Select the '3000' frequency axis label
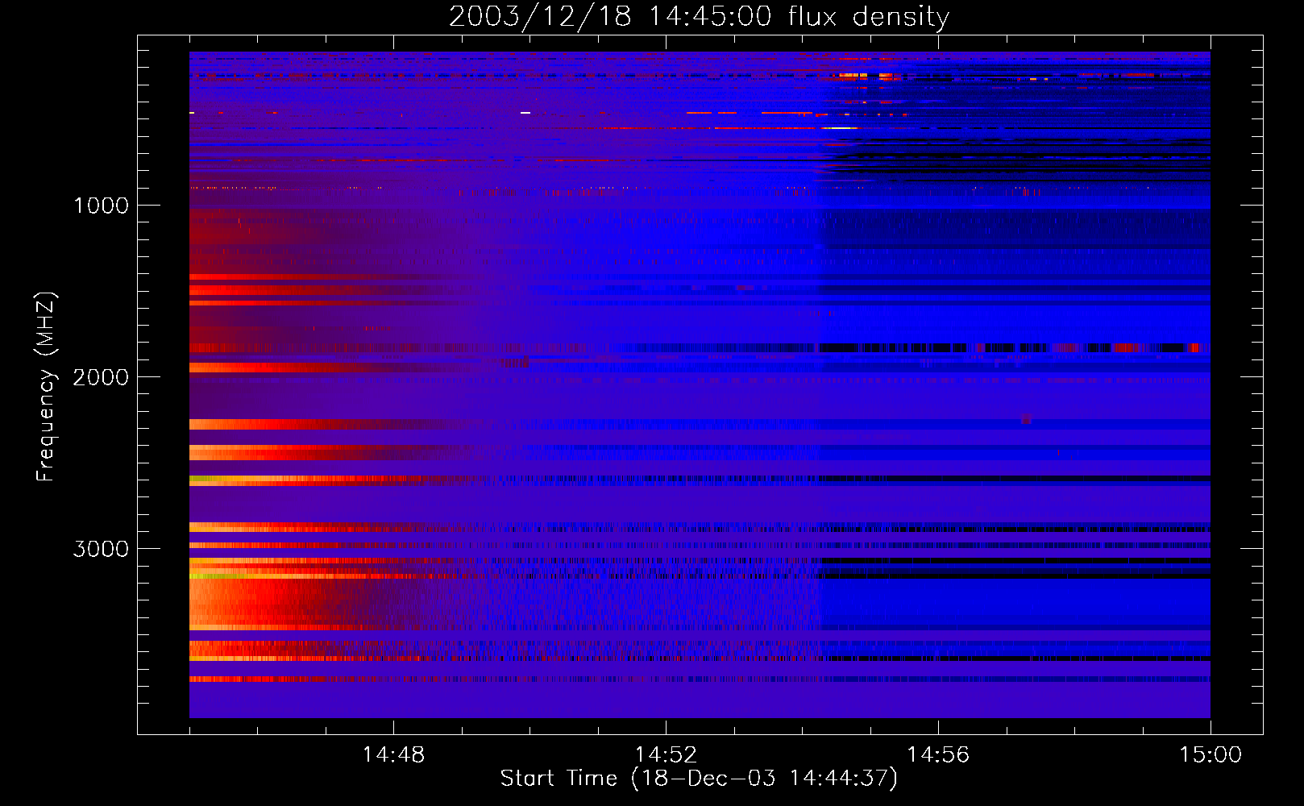 [101, 549]
